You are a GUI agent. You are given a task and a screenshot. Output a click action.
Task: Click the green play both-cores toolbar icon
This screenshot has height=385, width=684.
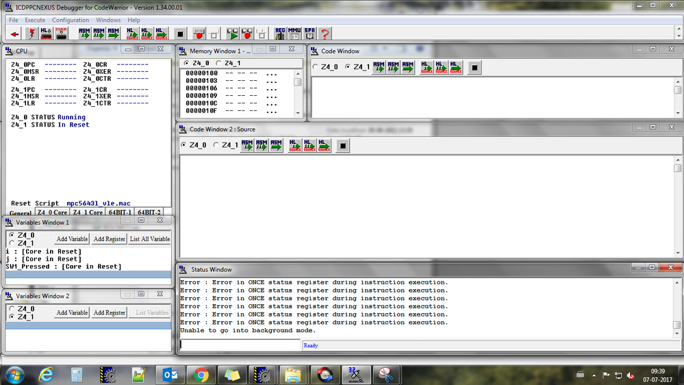point(232,34)
